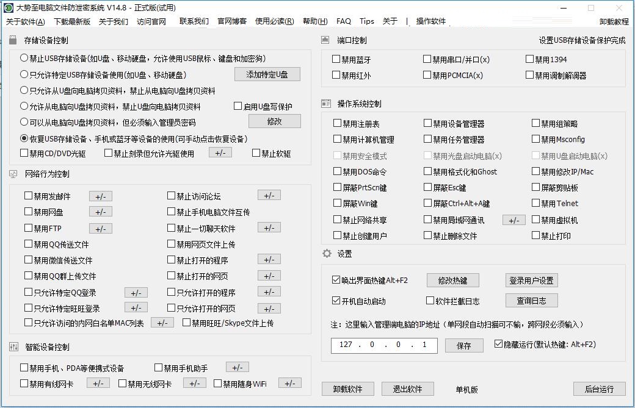
Task: Click the 操作系统控制 section icon
Action: pyautogui.click(x=326, y=104)
